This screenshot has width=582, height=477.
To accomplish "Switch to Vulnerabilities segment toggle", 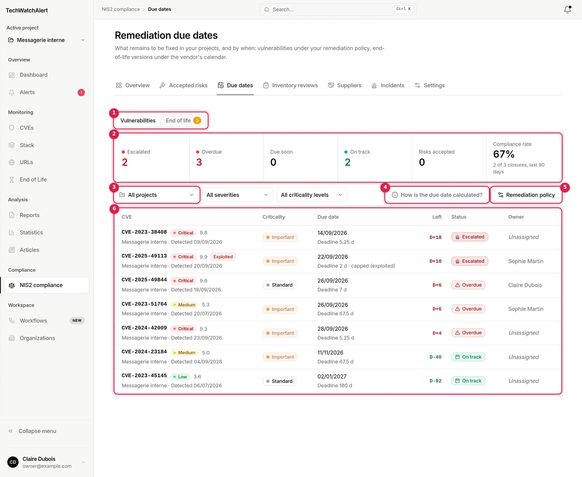I will click(x=138, y=120).
